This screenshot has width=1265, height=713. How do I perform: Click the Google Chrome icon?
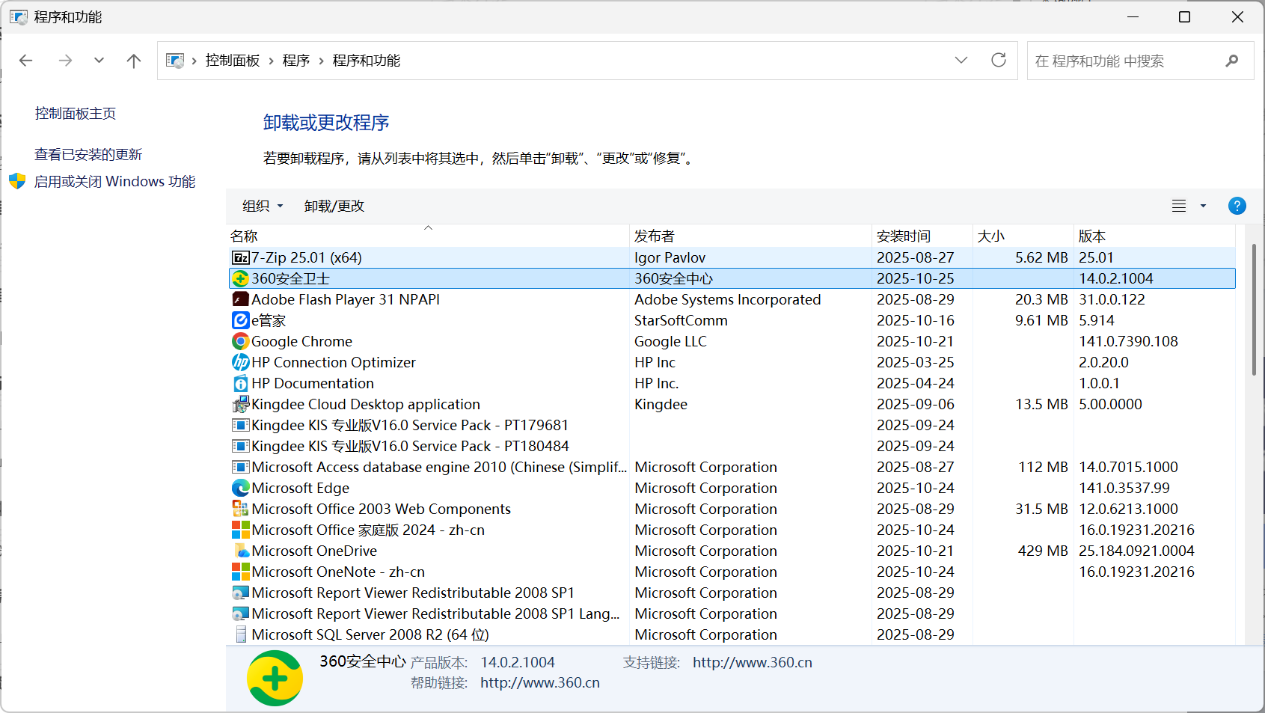tap(240, 342)
